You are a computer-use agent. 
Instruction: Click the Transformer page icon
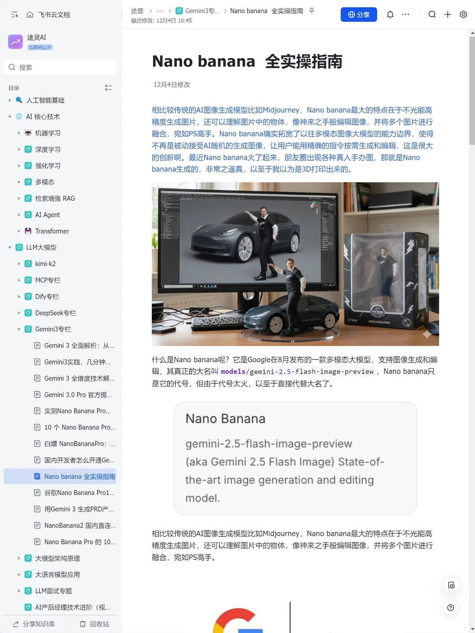(x=28, y=231)
